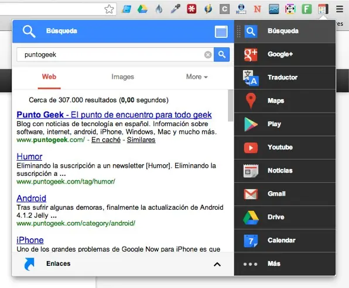Click the Búsqueda magnifier icon in header

[29, 32]
